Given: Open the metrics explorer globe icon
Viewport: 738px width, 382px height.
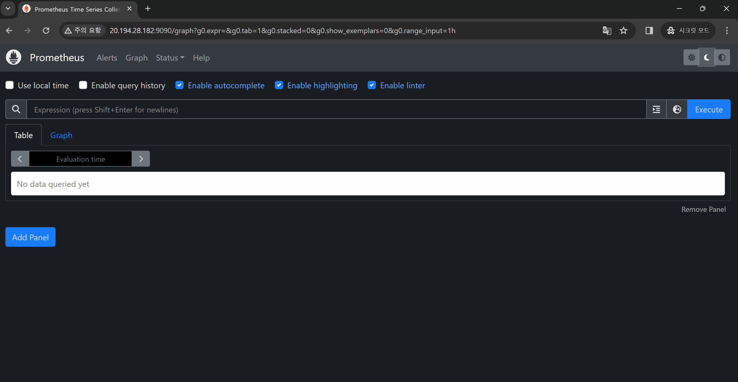Looking at the screenshot, I should [x=677, y=109].
